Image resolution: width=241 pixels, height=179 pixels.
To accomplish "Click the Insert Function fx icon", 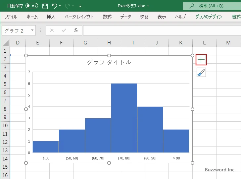I will [76, 30].
